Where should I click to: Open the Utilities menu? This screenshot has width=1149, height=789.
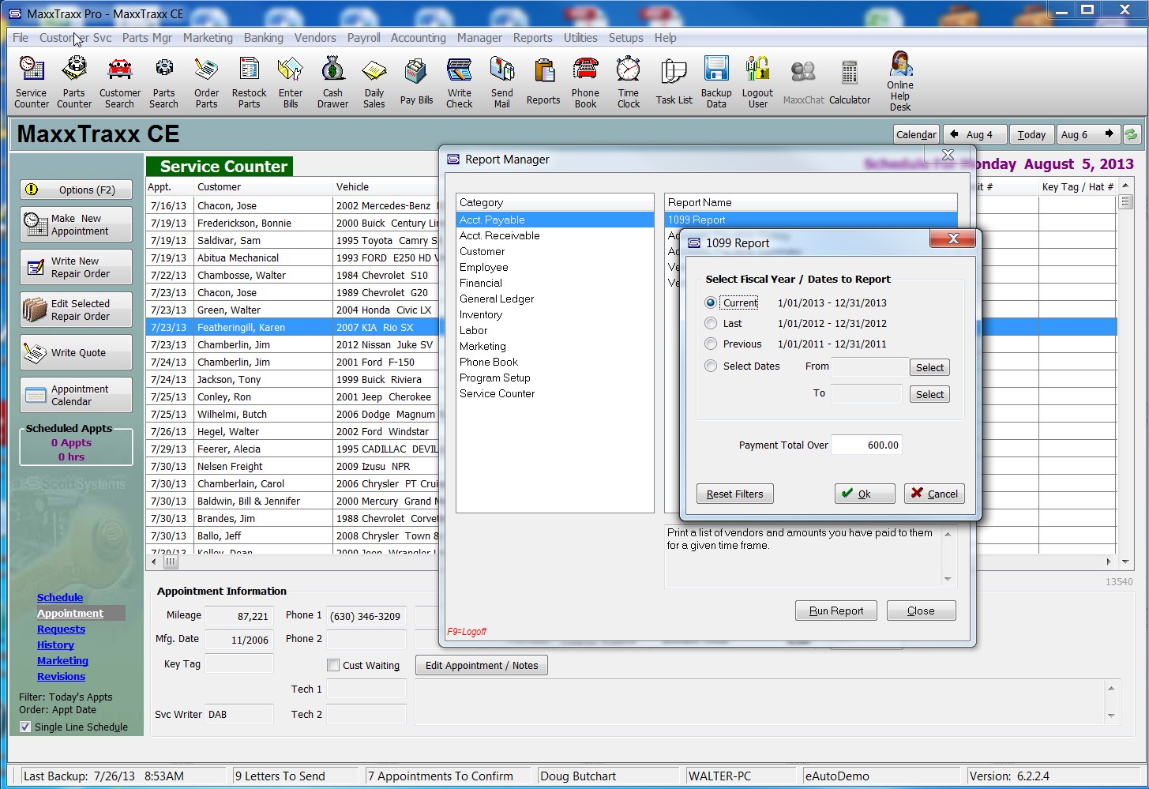pyautogui.click(x=580, y=37)
